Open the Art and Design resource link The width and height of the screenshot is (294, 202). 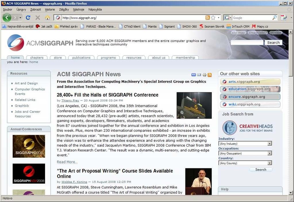(26, 83)
